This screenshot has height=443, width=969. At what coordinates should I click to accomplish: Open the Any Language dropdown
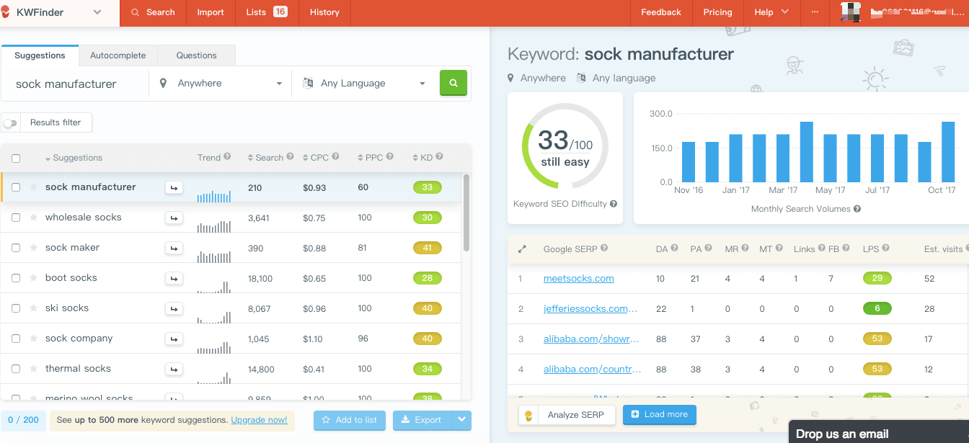pyautogui.click(x=364, y=84)
